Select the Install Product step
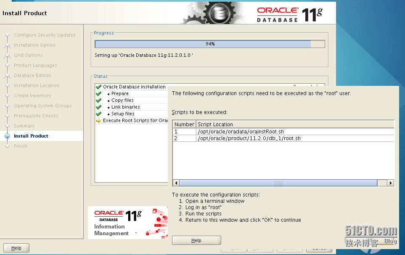Image resolution: width=405 pixels, height=255 pixels. point(31,136)
